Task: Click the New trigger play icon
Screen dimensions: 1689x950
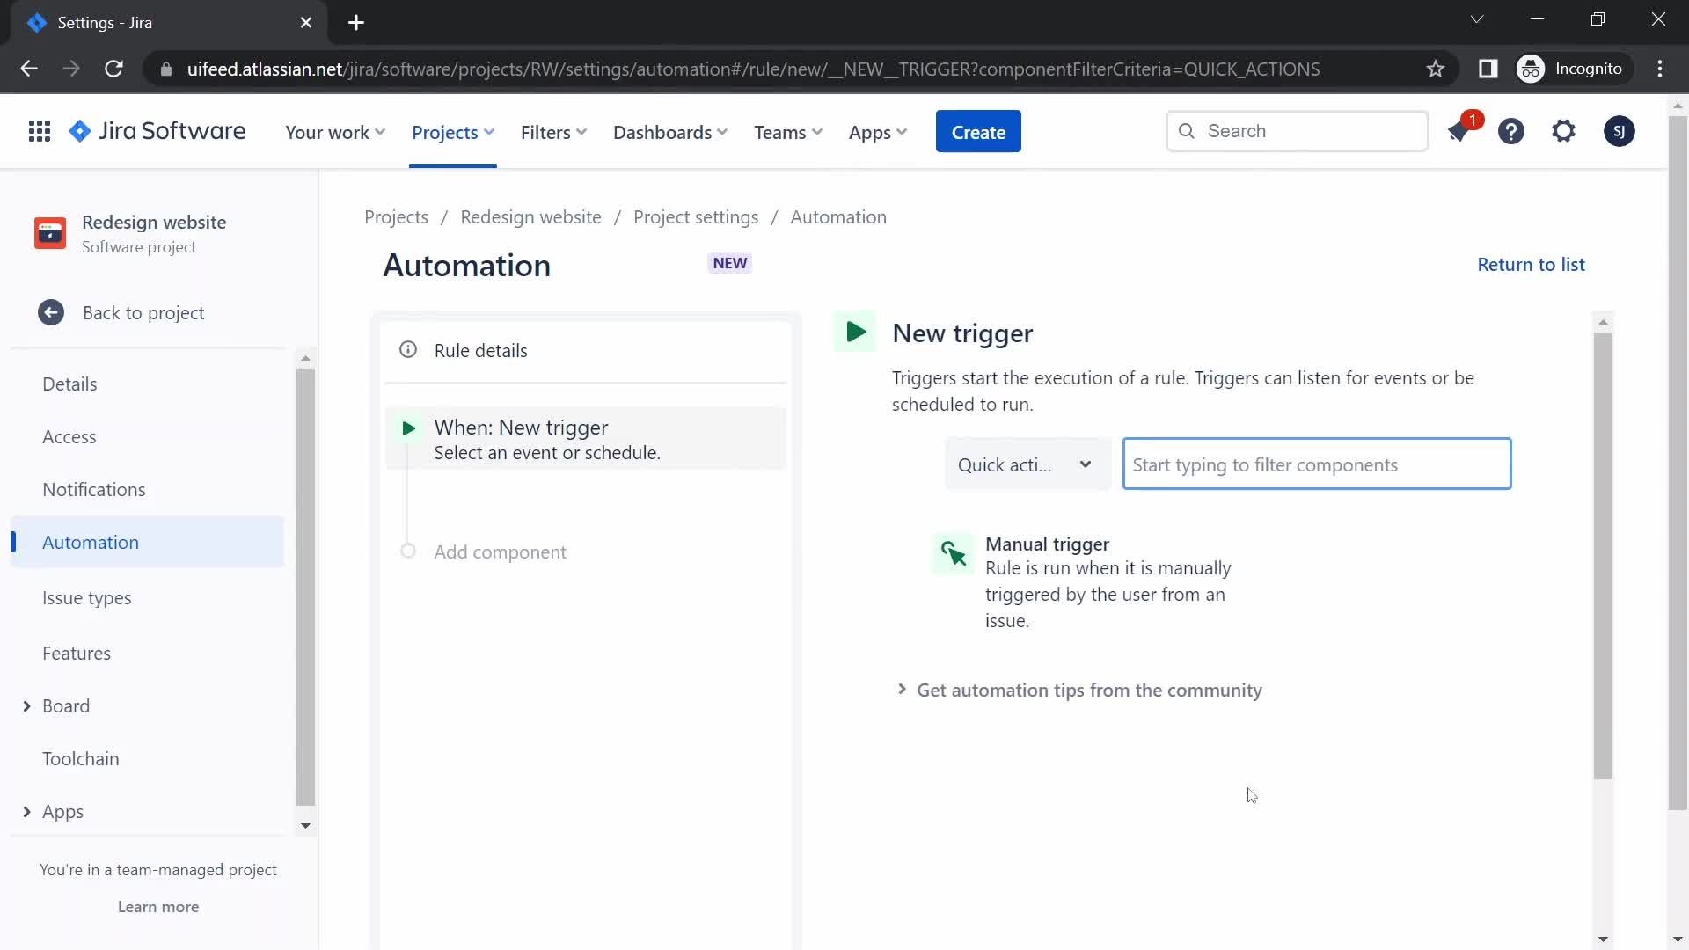Action: 856,332
